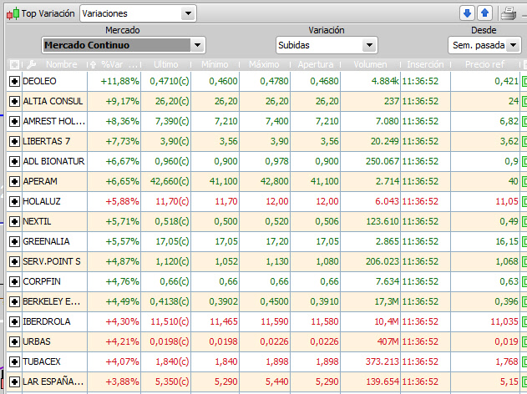Sort by the Mínimo column header
Viewport: 527px width, 394px height.
point(215,64)
